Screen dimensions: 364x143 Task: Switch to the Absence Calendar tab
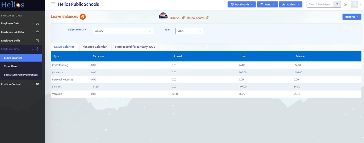[95, 47]
